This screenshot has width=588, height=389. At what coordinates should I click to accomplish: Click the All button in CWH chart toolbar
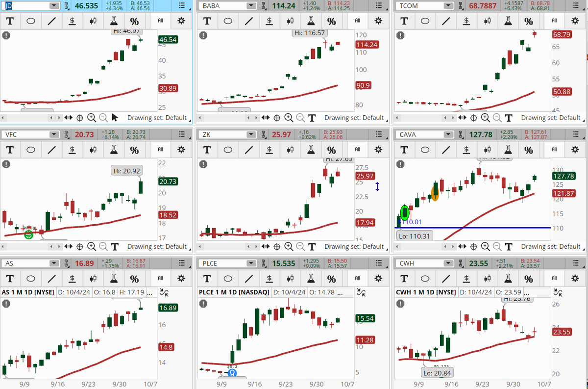pos(554,279)
